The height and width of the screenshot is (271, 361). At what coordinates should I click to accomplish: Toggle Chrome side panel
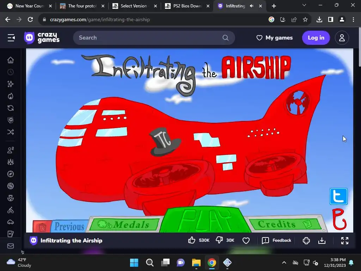(331, 20)
